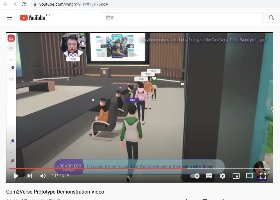
Task: Click the title Com2Verse Prototype Demonstration Video
Action: pos(55,192)
